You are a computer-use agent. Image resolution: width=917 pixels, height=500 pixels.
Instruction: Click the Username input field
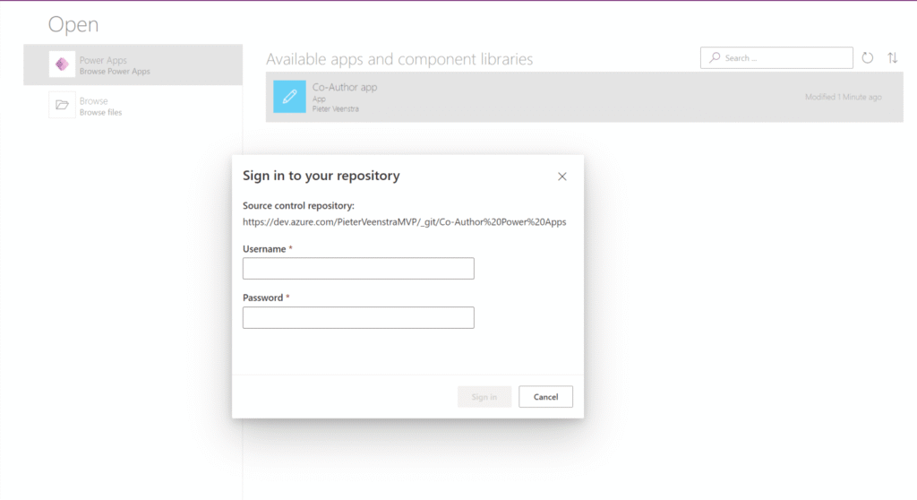(358, 268)
